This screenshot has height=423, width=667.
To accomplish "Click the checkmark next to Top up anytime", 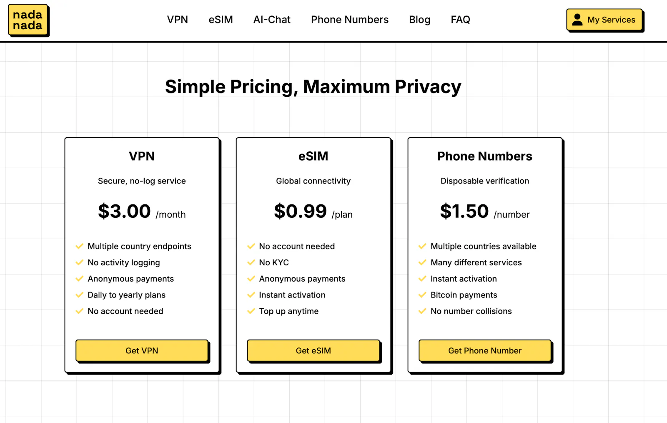I will [251, 311].
